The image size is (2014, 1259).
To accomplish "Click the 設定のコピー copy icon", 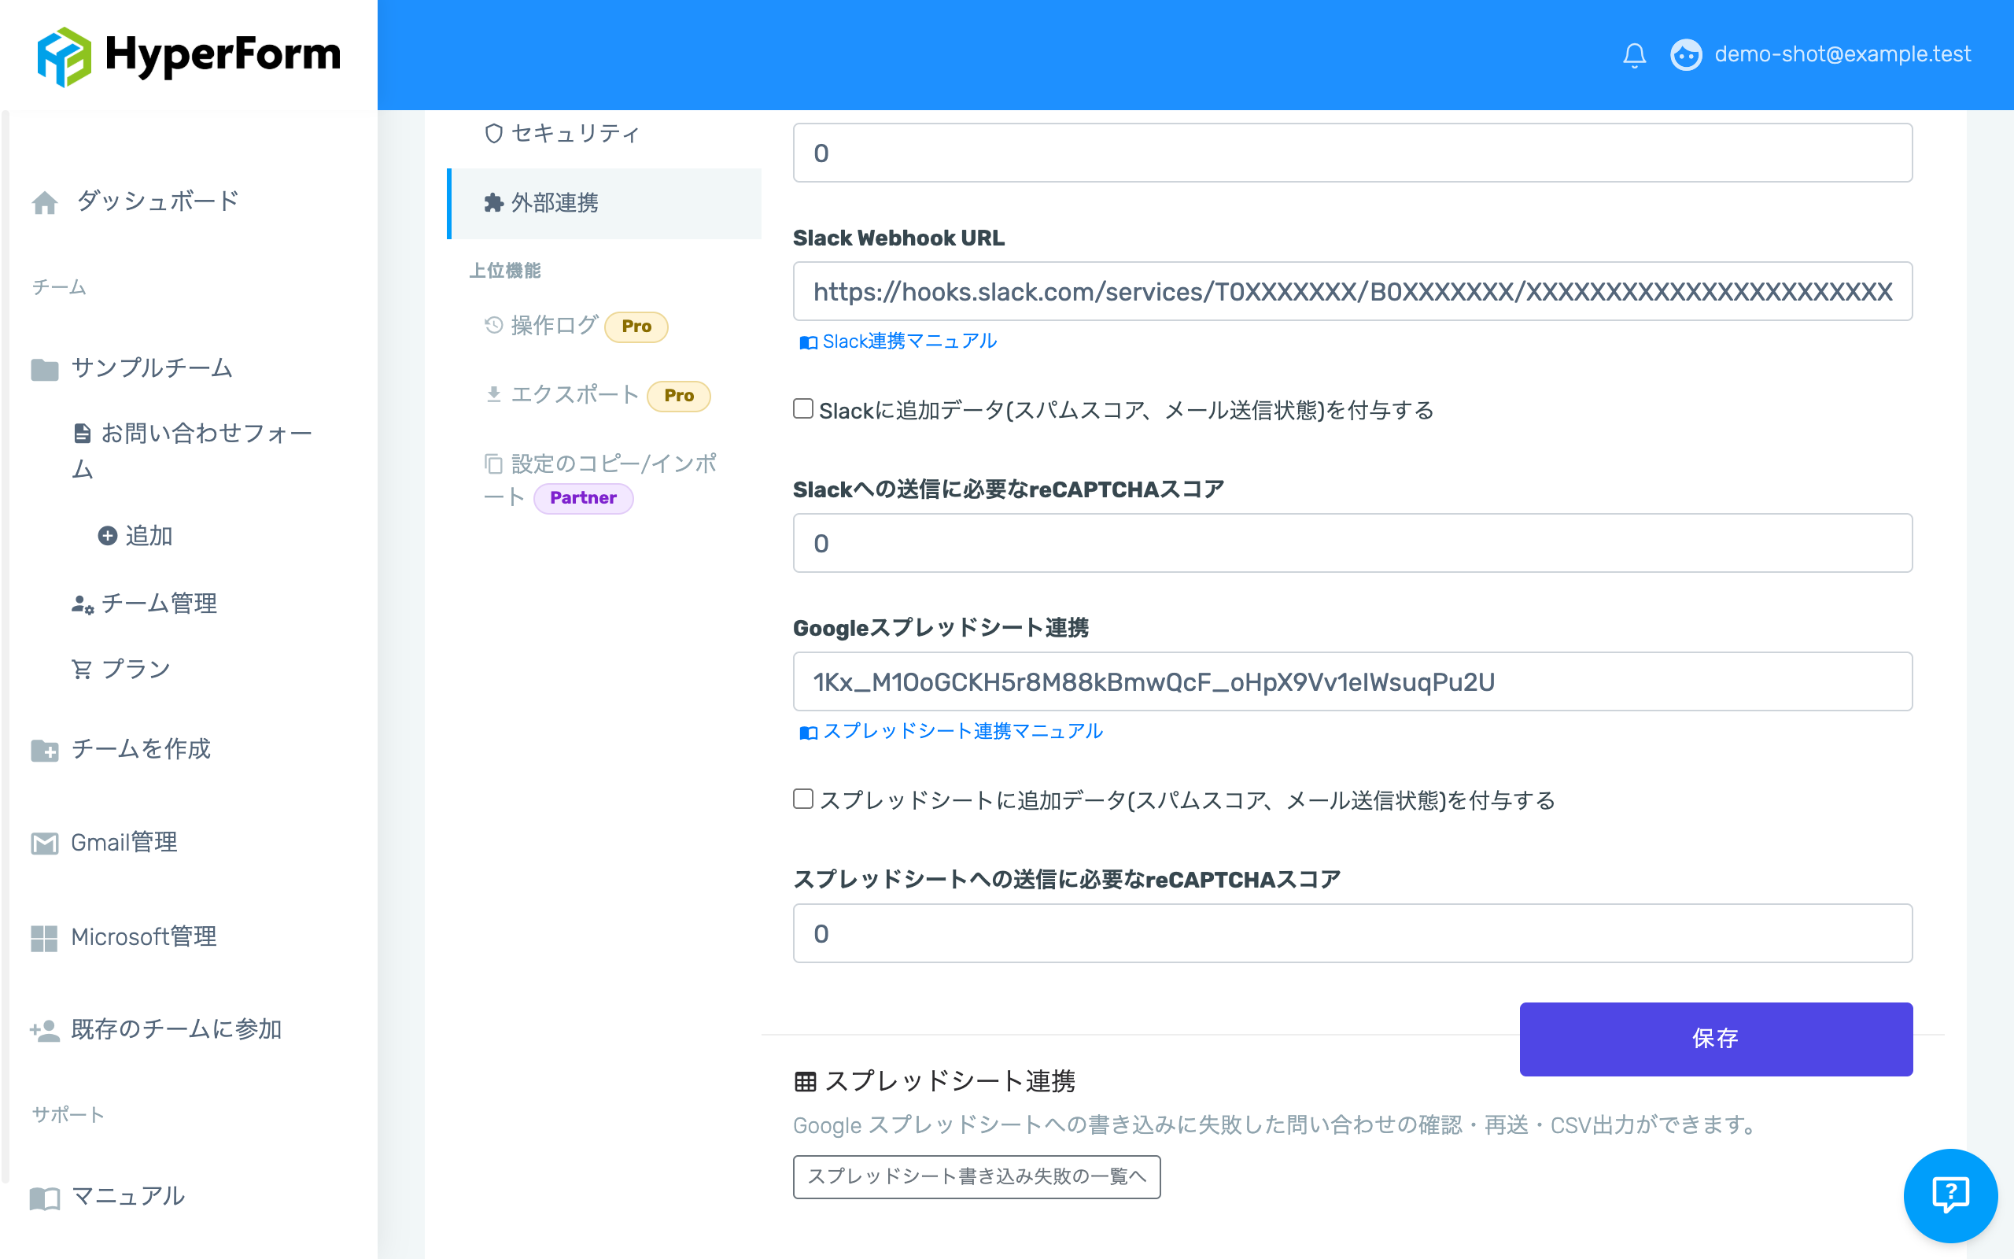I will [x=493, y=463].
